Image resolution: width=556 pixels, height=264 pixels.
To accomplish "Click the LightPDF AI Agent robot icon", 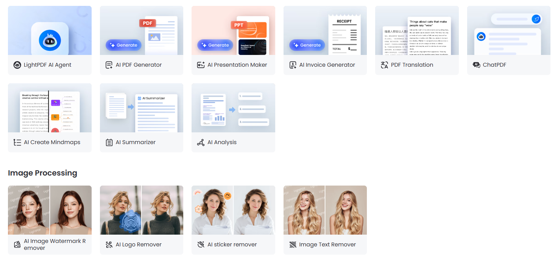I will pyautogui.click(x=17, y=65).
